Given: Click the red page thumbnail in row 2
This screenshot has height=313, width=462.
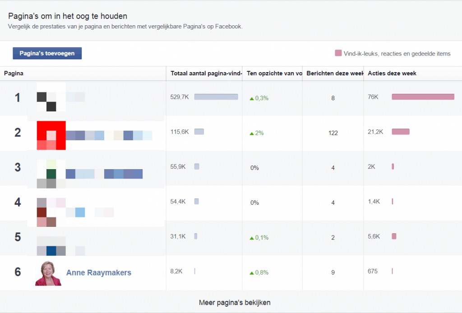Looking at the screenshot, I should pos(51,136).
